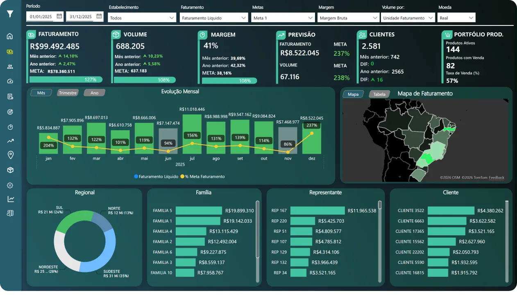This screenshot has width=517, height=295.
Task: Select the grey jun bar in chart
Action: click(168, 141)
